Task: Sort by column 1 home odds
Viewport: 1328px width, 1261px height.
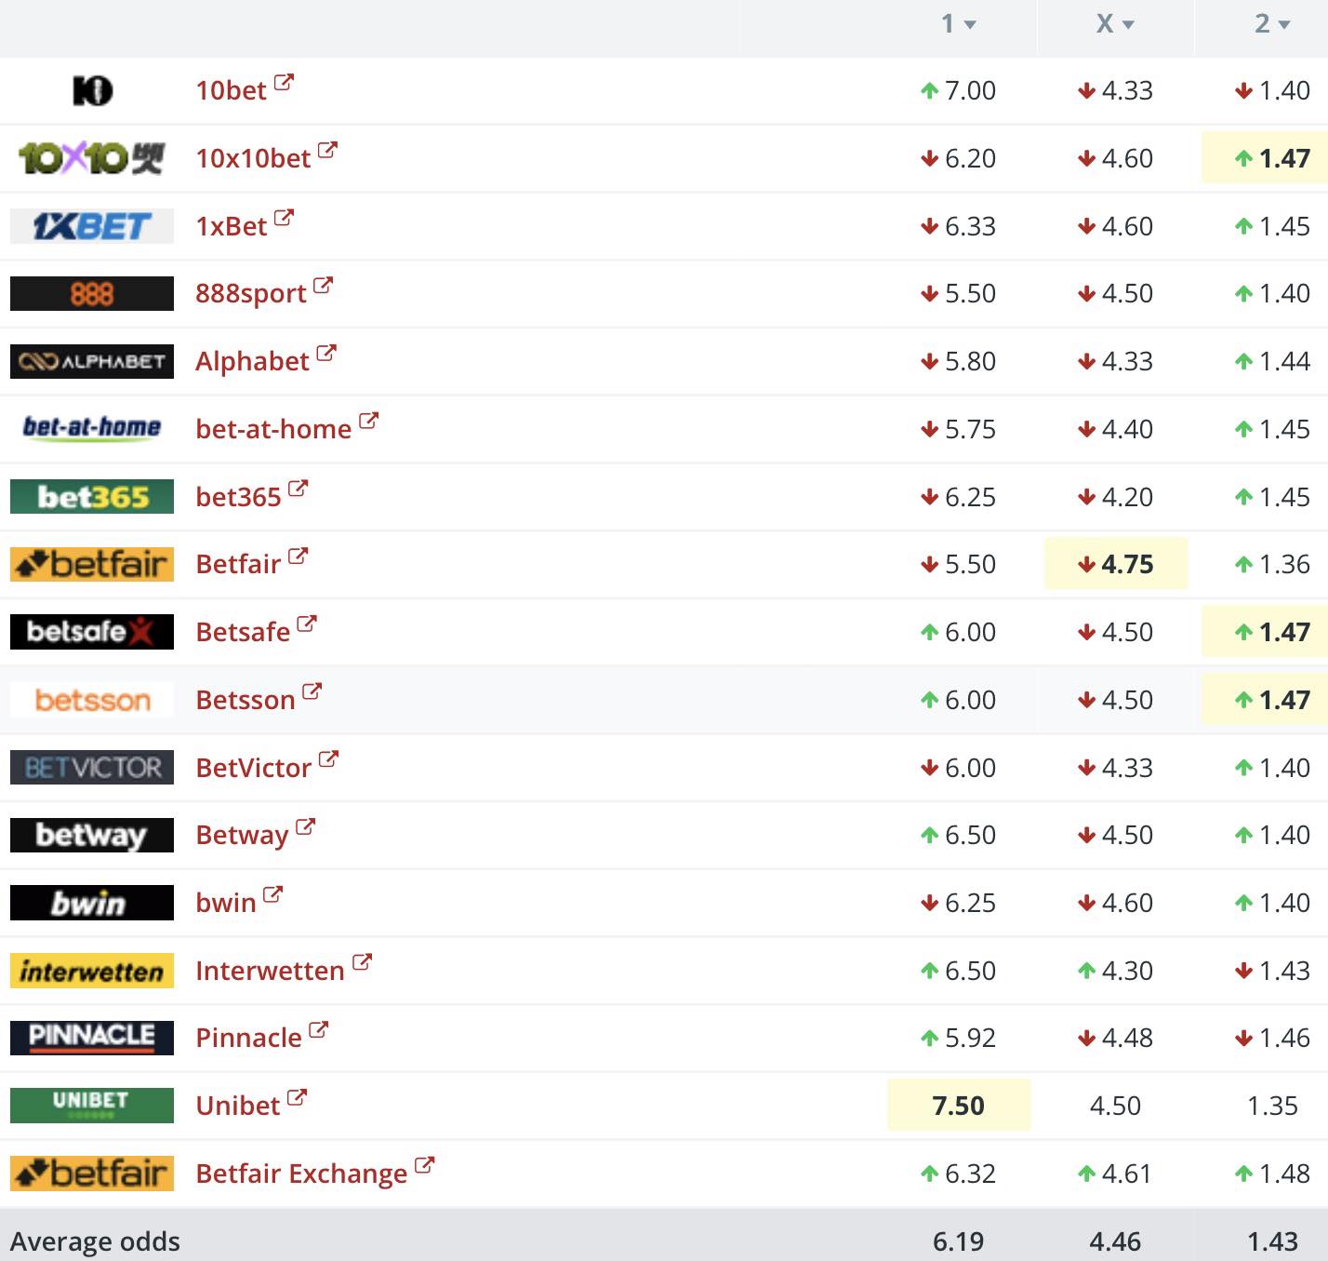Action: coord(958,24)
